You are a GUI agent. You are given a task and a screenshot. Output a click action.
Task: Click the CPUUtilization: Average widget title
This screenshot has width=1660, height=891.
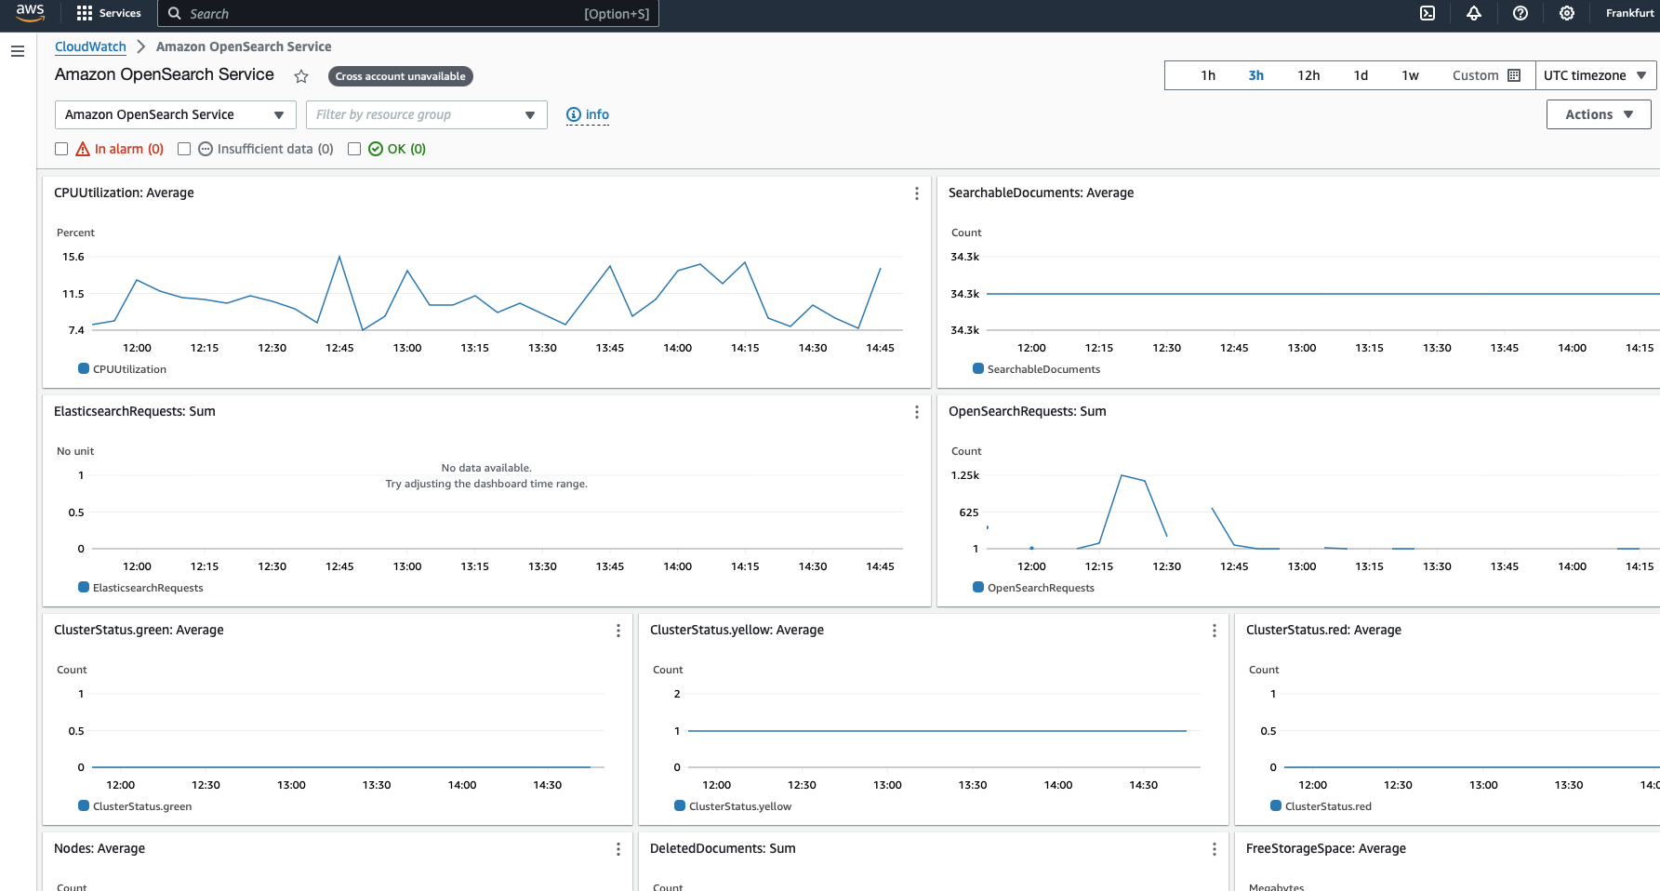[x=124, y=193]
